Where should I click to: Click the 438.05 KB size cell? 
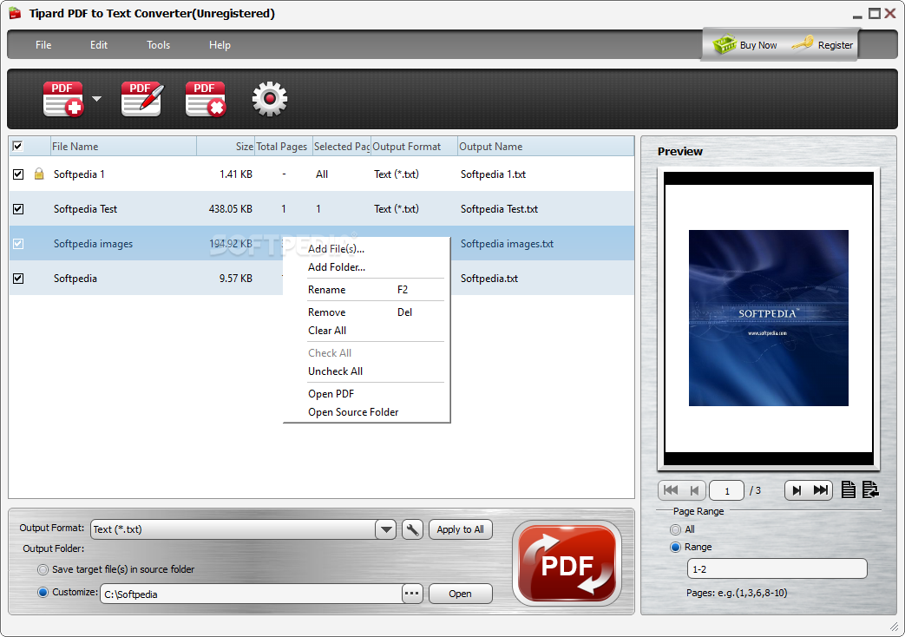tap(230, 208)
